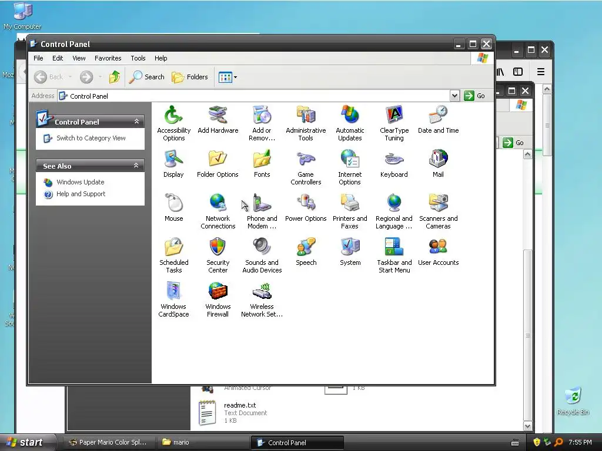Click the taskbar clock showing 7:55 PM

[580, 442]
